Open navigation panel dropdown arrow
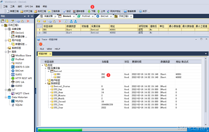209x132 pixels. coord(25,16)
